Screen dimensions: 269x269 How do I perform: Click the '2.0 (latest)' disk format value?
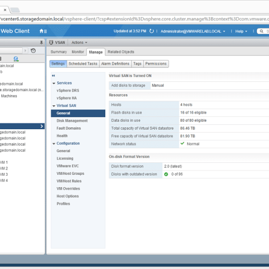pos(173,166)
